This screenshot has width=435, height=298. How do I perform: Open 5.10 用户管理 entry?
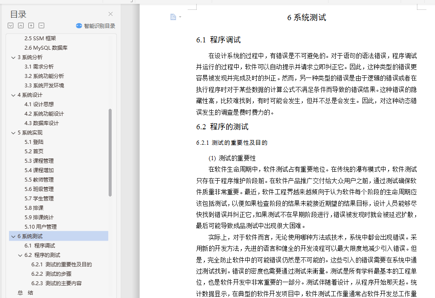40,226
